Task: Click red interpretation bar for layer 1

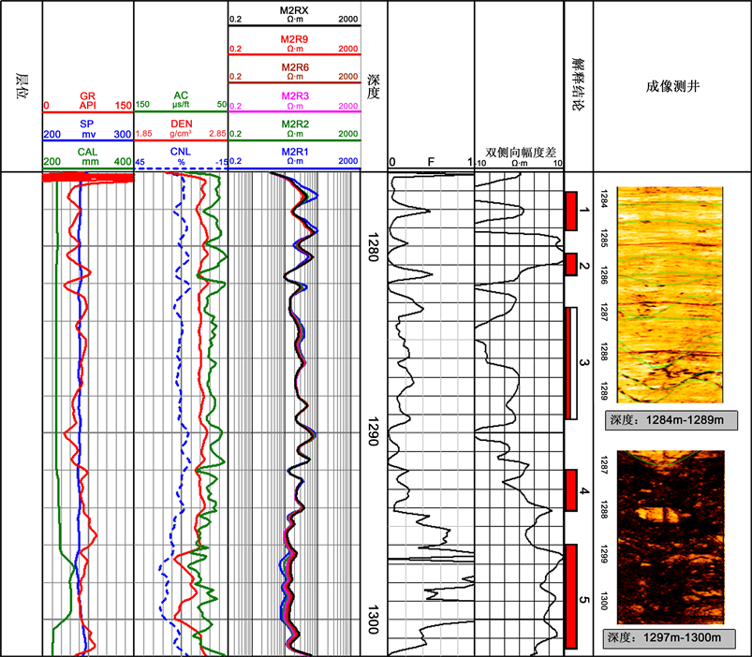Action: 571,211
